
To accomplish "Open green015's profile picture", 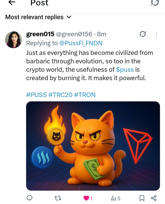I will pos(13,40).
